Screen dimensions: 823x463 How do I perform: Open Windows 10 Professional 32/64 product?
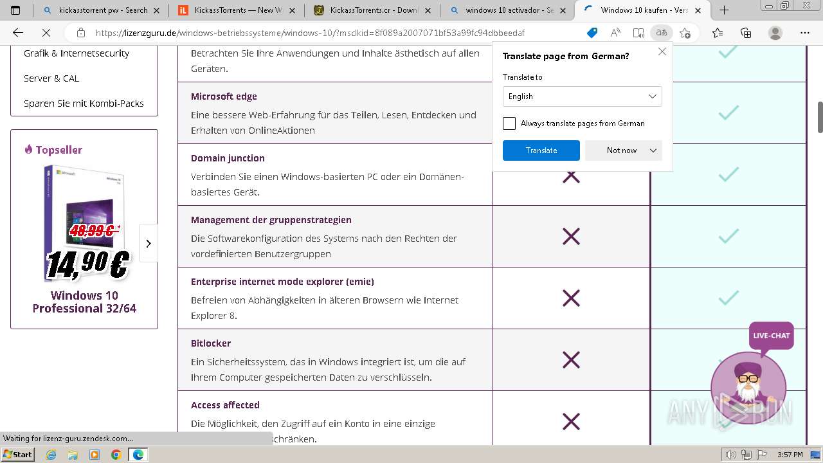coord(84,302)
